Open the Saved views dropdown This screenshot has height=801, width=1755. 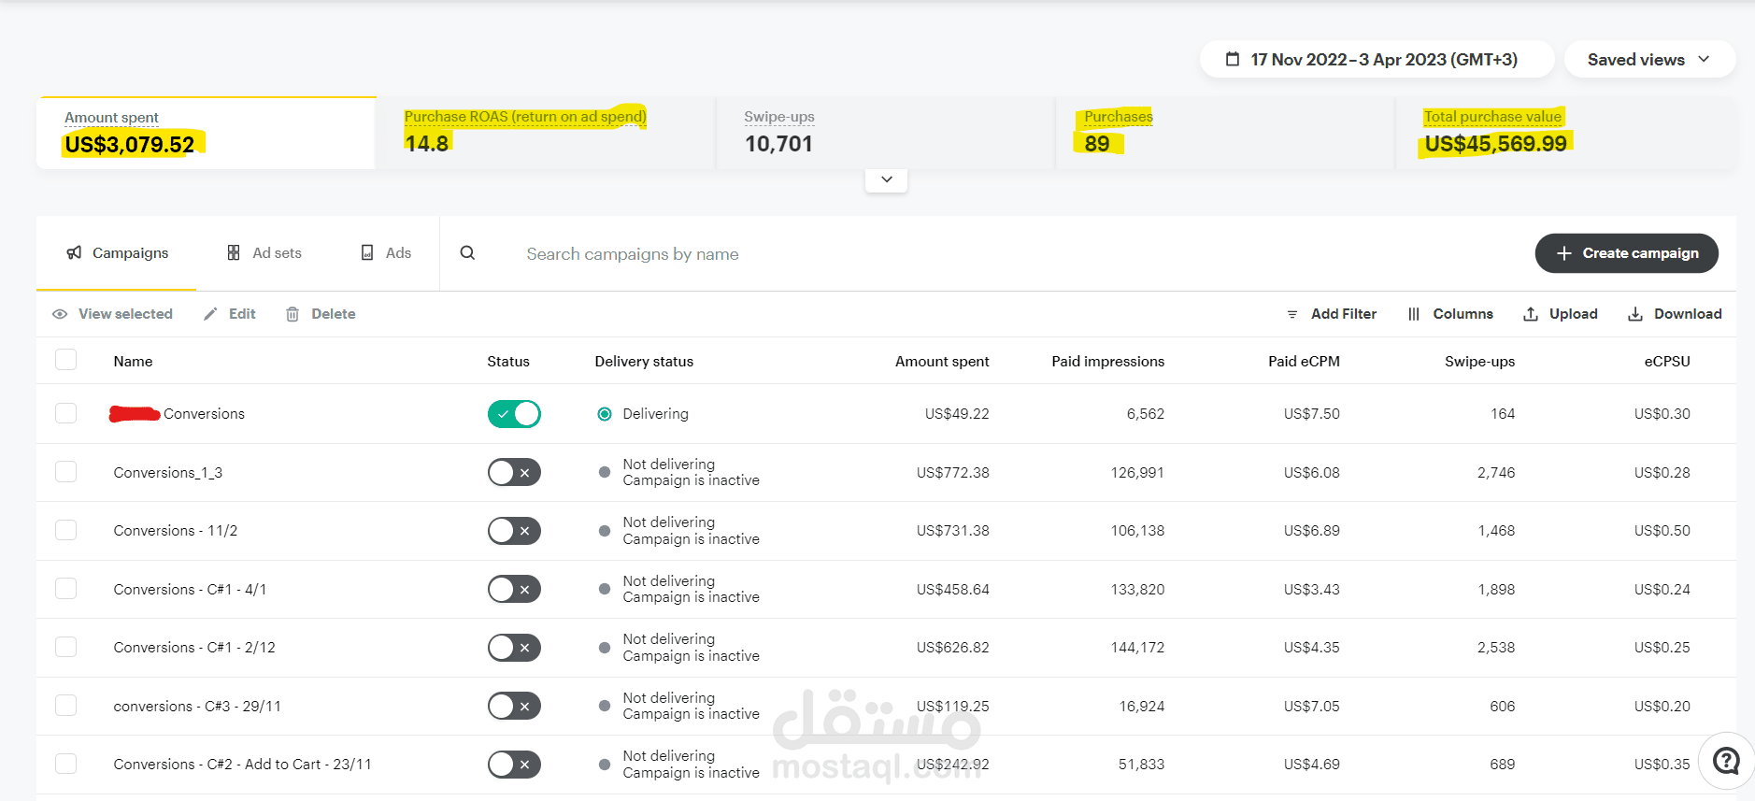[x=1648, y=60]
